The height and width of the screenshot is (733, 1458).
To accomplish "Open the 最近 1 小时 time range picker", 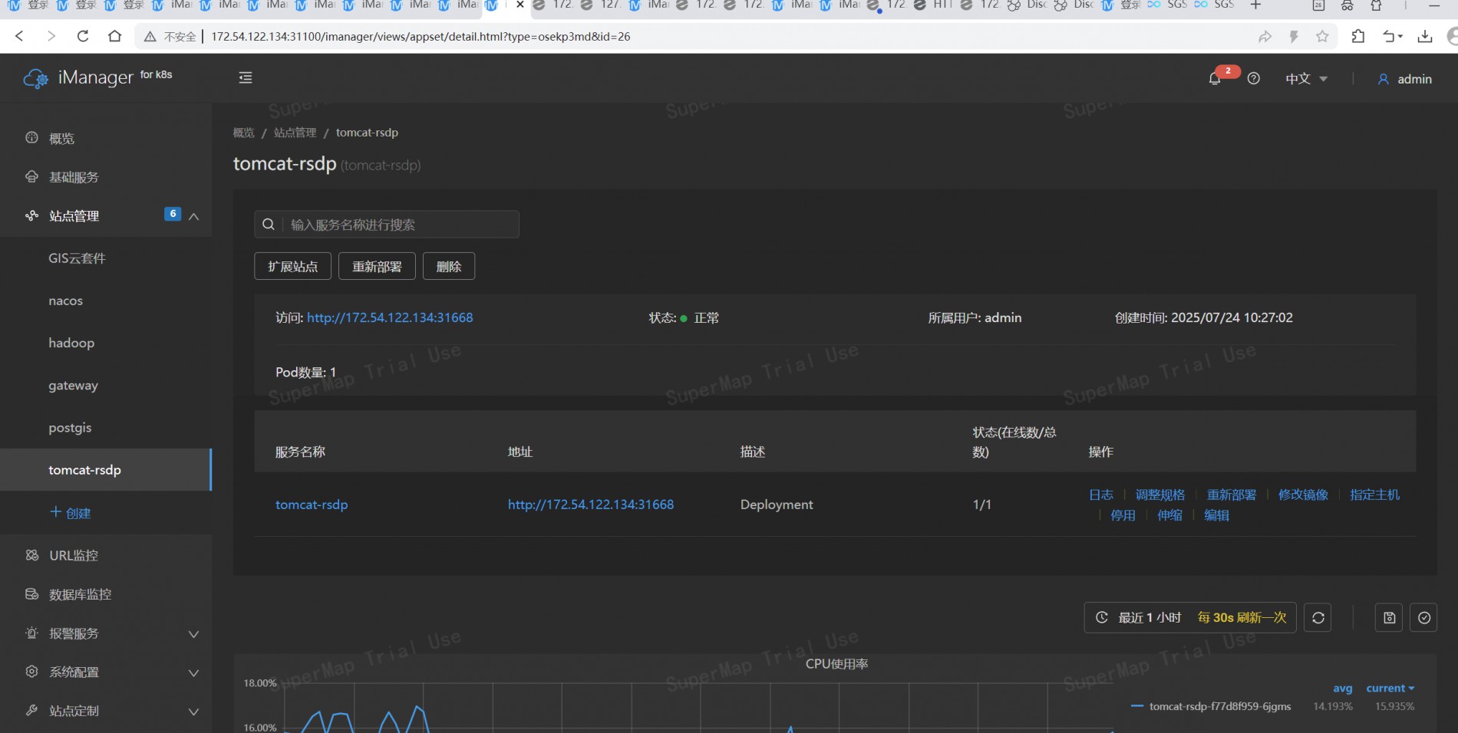I will pyautogui.click(x=1189, y=617).
